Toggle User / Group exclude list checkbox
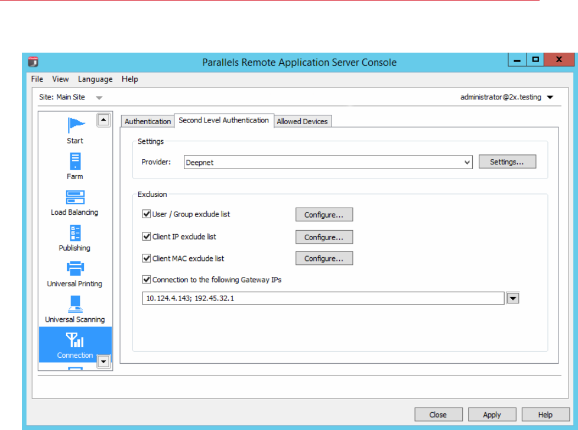 coord(147,214)
